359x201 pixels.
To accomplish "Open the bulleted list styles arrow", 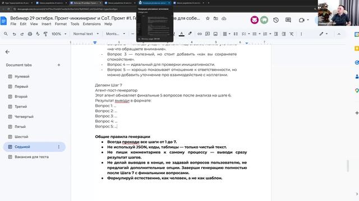I will [259, 34].
